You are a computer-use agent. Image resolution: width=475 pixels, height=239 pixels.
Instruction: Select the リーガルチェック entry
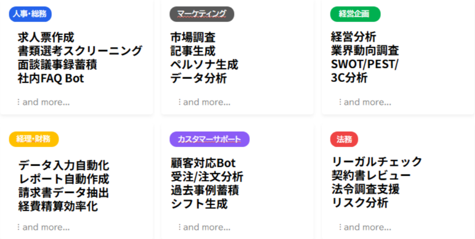377,162
